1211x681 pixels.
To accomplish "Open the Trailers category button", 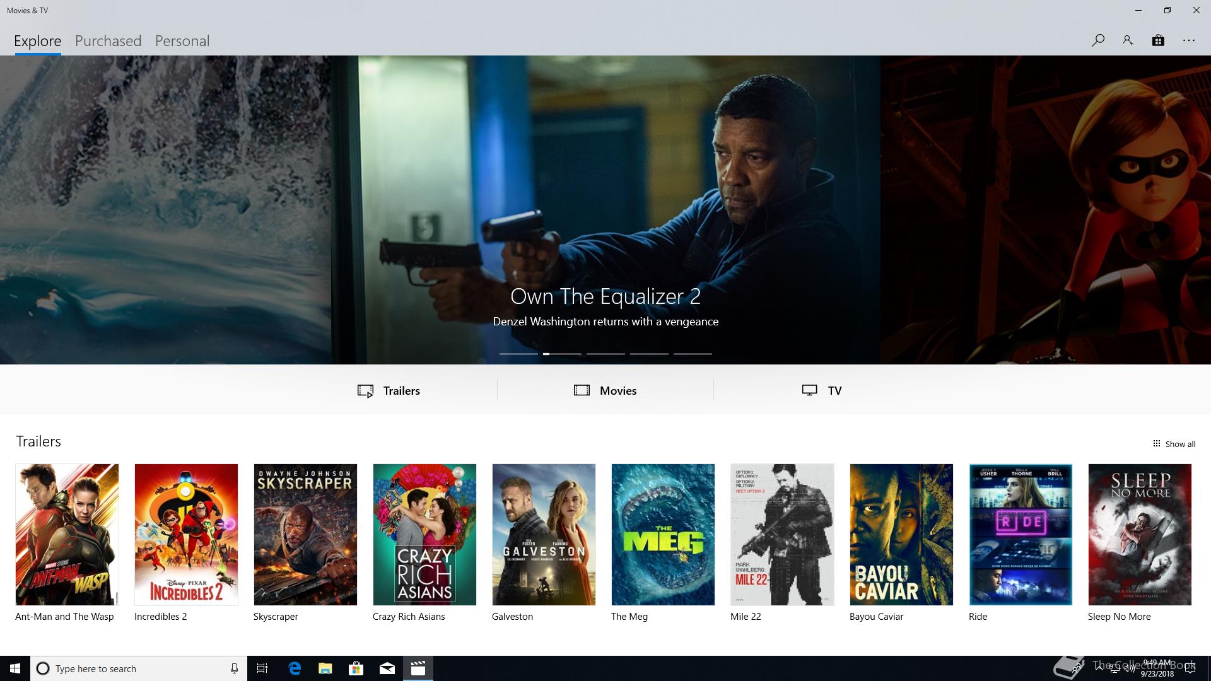I will point(389,390).
